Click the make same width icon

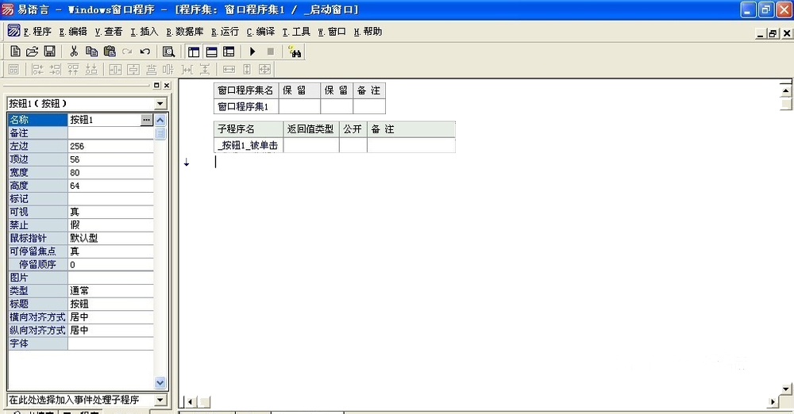(x=229, y=69)
